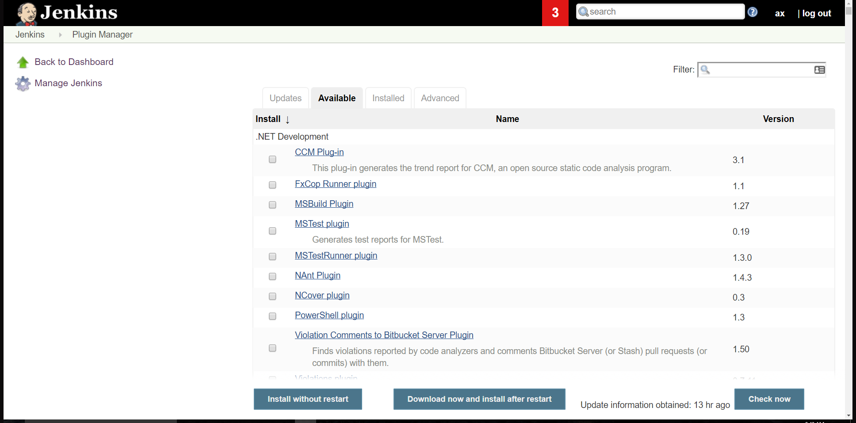Open the NCover plugin link
856x423 pixels.
pyautogui.click(x=322, y=295)
